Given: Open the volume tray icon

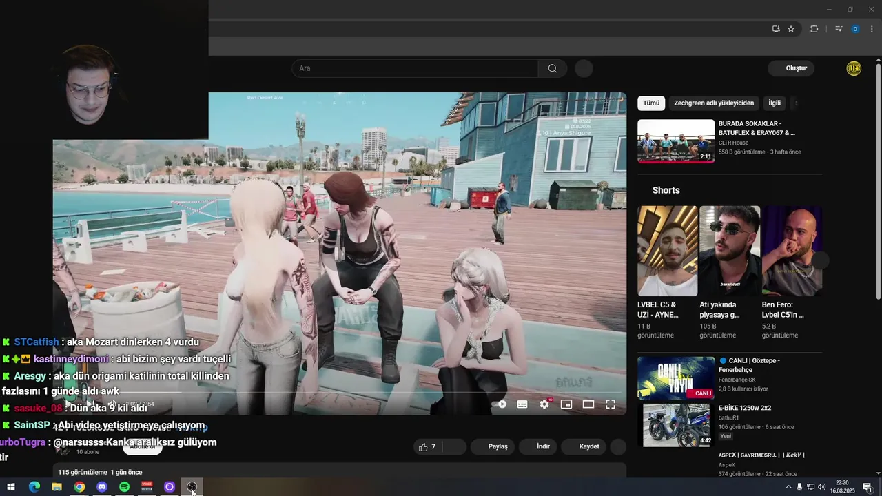Looking at the screenshot, I should tap(821, 487).
